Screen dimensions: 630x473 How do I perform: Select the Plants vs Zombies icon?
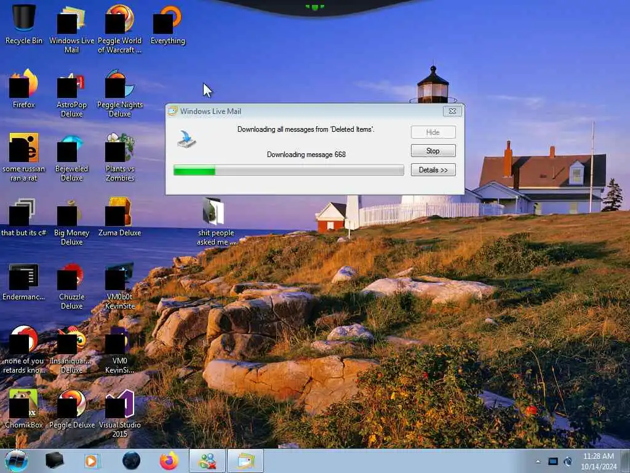120,157
